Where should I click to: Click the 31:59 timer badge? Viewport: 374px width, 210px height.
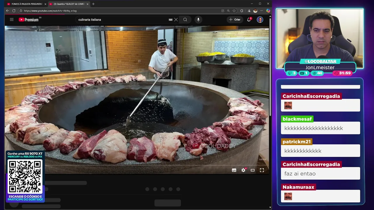[343, 73]
